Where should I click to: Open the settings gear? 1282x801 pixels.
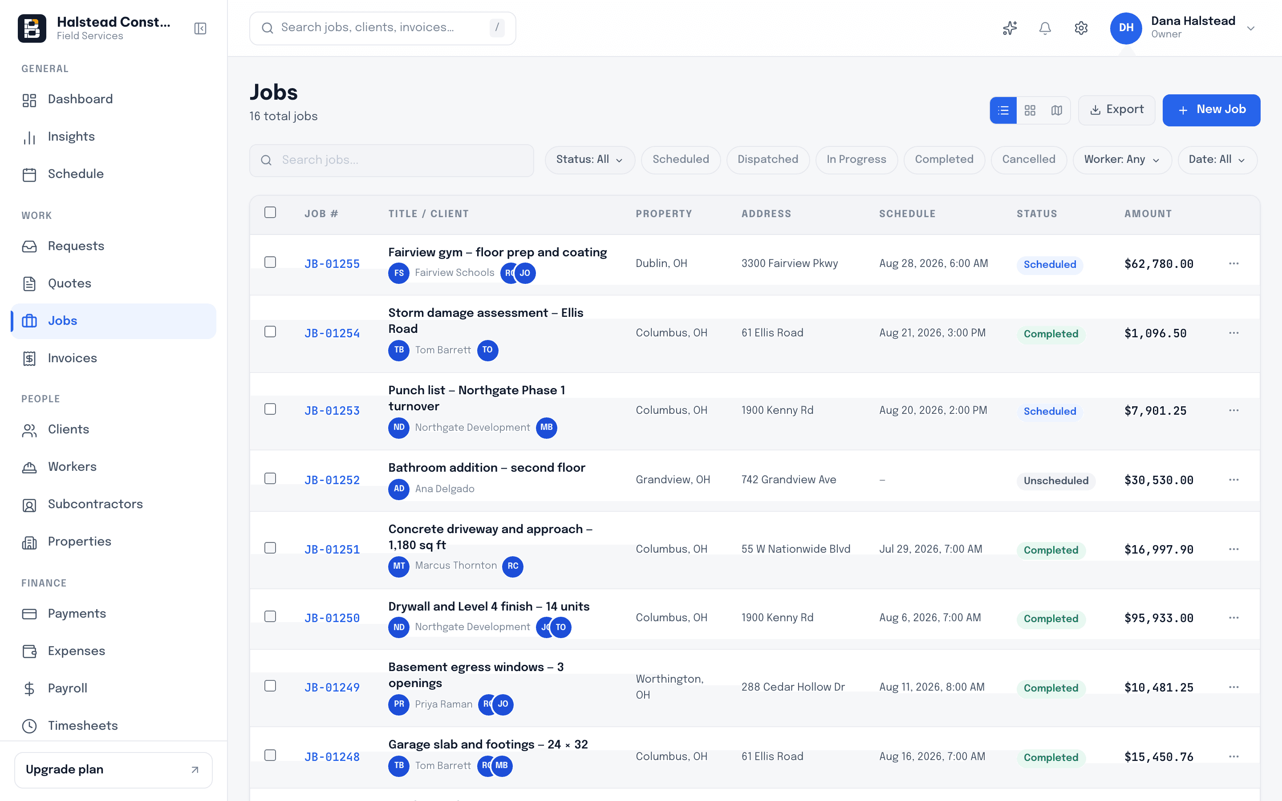1081,28
